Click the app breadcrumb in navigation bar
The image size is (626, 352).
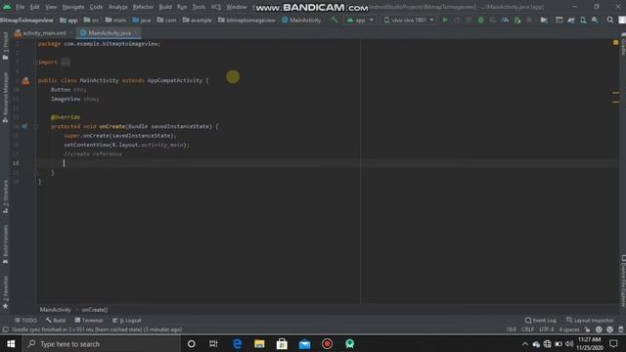[68, 20]
